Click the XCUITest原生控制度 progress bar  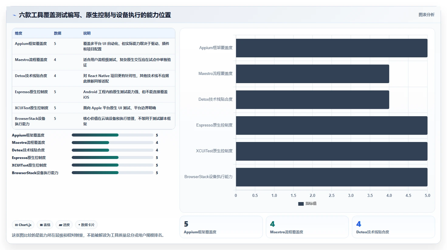(112, 165)
